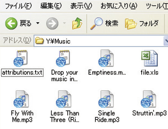Show the Folders pane icon
This screenshot has width=168, height=129.
point(131,24)
